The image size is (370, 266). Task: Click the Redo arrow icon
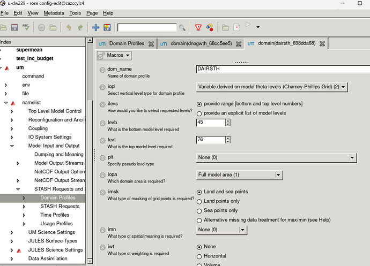point(80,28)
